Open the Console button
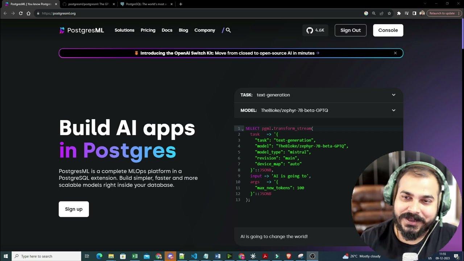464x261 pixels. click(388, 30)
